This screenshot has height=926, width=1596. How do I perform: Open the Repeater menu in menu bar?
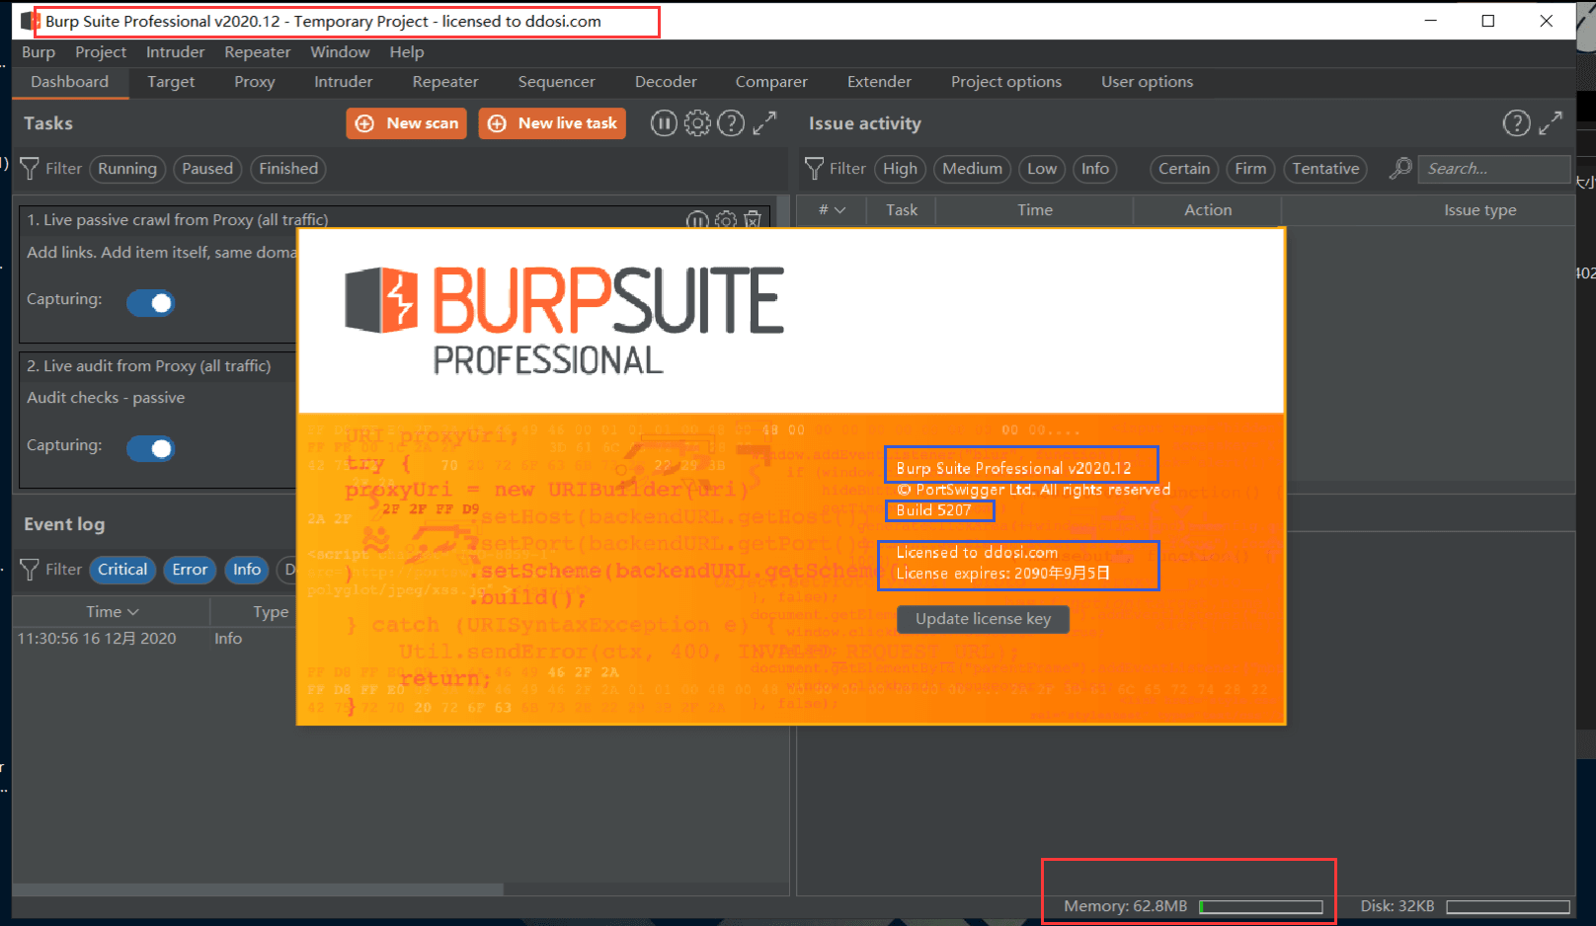click(258, 52)
